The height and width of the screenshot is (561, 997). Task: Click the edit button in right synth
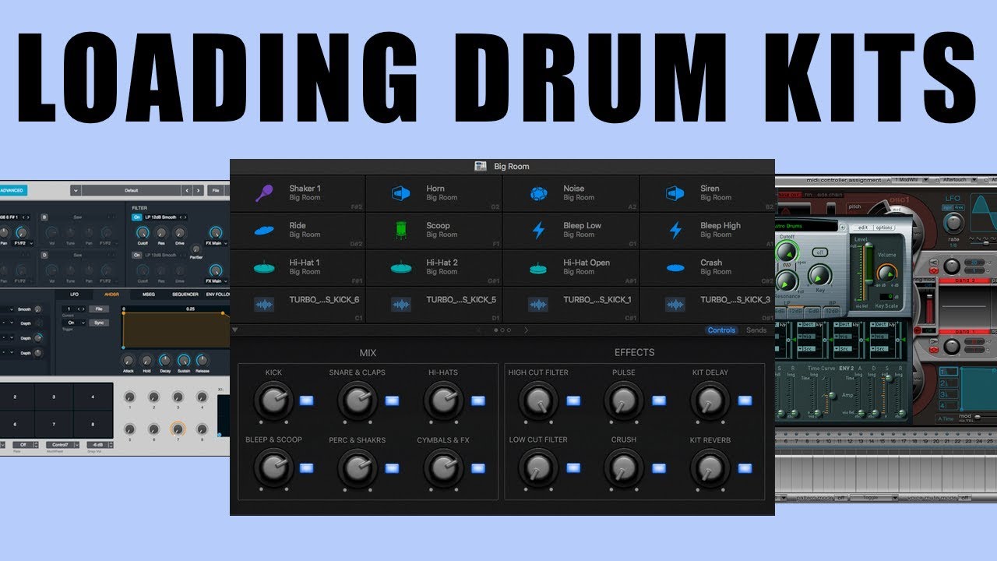[x=862, y=228]
